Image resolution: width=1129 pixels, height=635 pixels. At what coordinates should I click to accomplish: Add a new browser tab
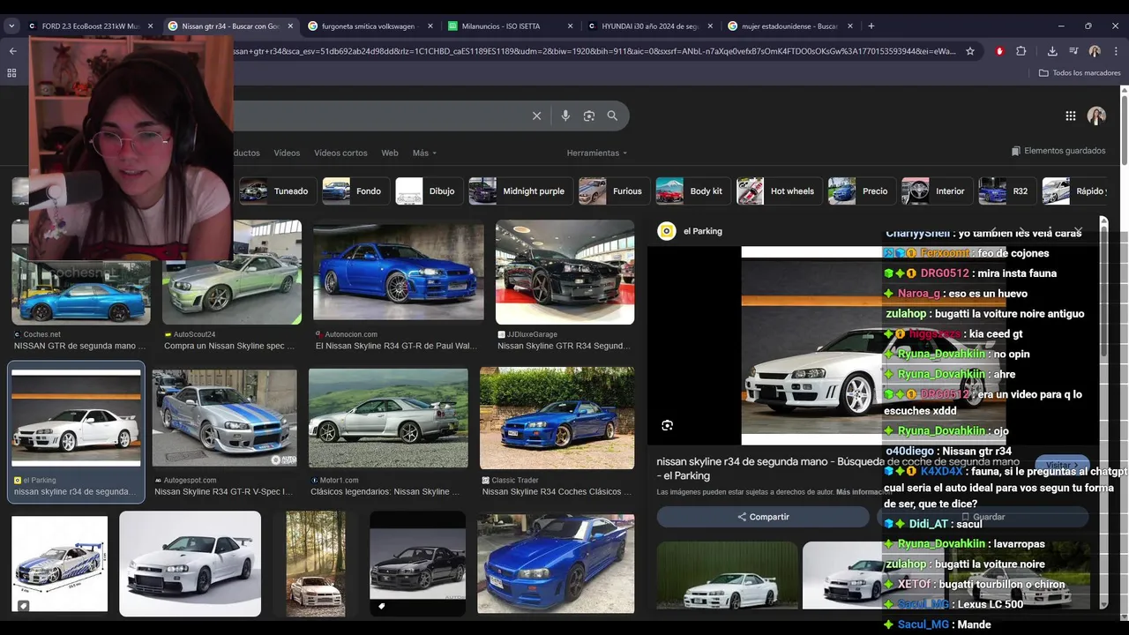[871, 26]
